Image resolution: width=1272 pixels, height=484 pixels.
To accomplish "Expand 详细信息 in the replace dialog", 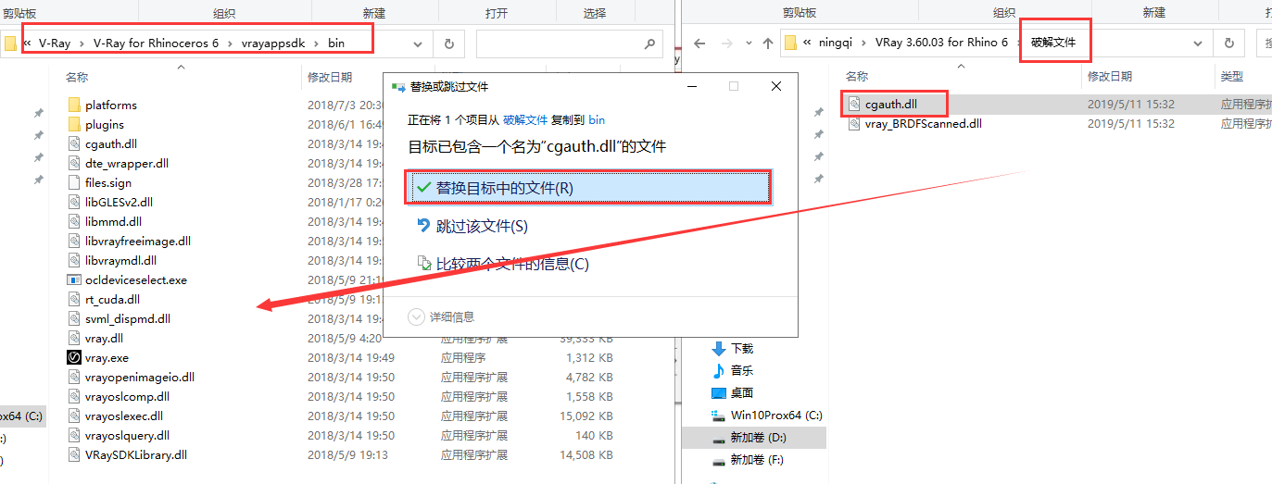I will (x=442, y=316).
